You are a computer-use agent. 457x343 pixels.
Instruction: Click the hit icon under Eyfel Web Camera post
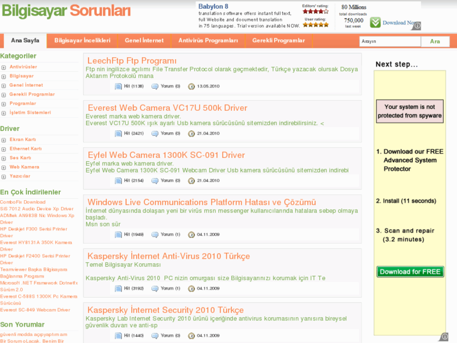(118, 181)
